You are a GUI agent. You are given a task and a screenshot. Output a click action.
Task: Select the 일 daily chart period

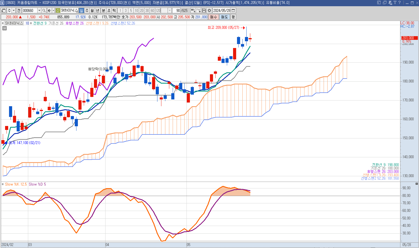81,10
